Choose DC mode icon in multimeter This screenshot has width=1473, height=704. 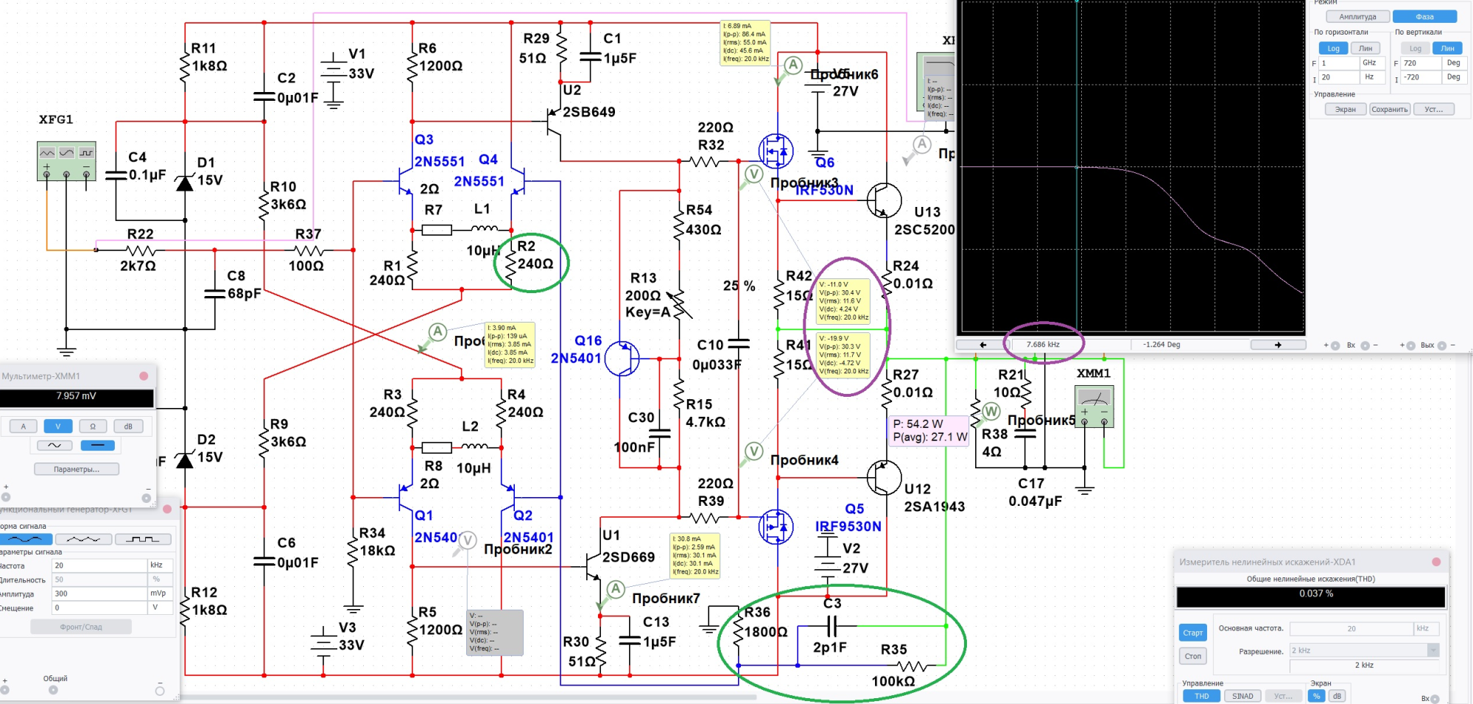(x=97, y=446)
